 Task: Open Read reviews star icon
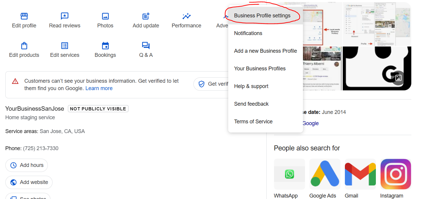65,16
